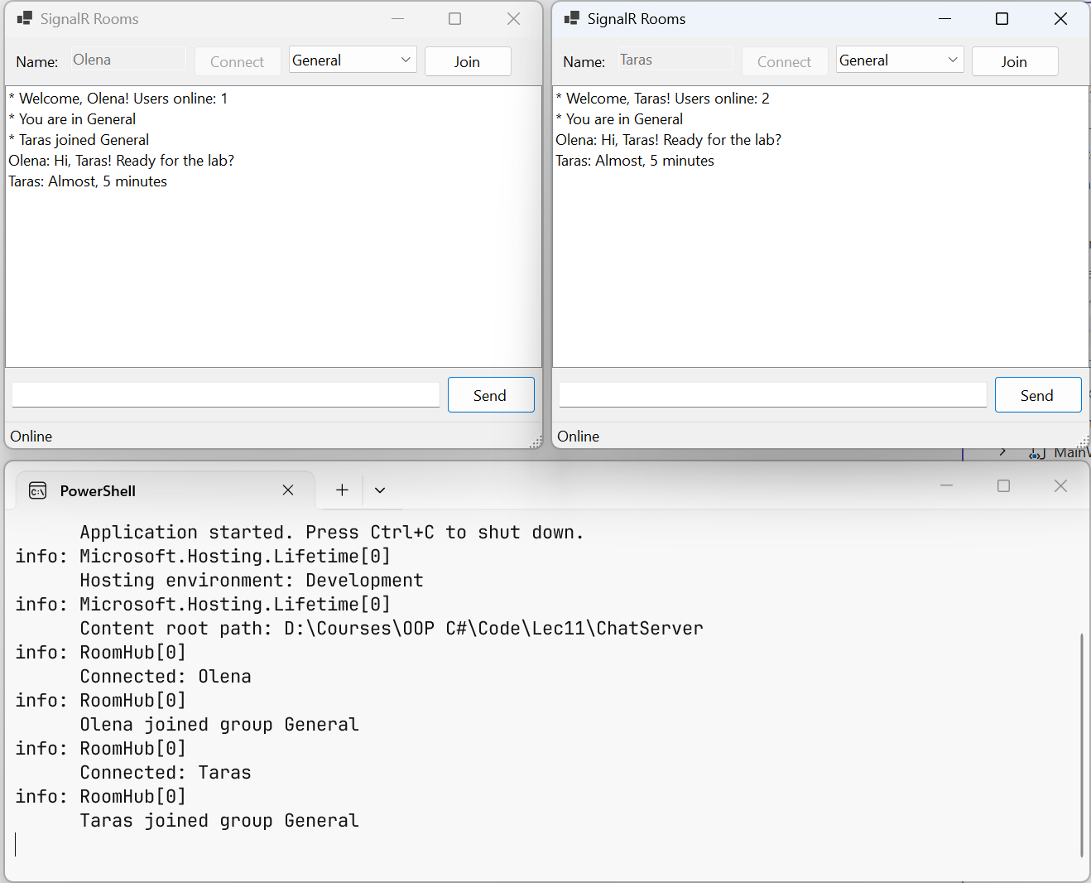Click the Name field containing Olena
This screenshot has height=883, width=1091.
[128, 60]
